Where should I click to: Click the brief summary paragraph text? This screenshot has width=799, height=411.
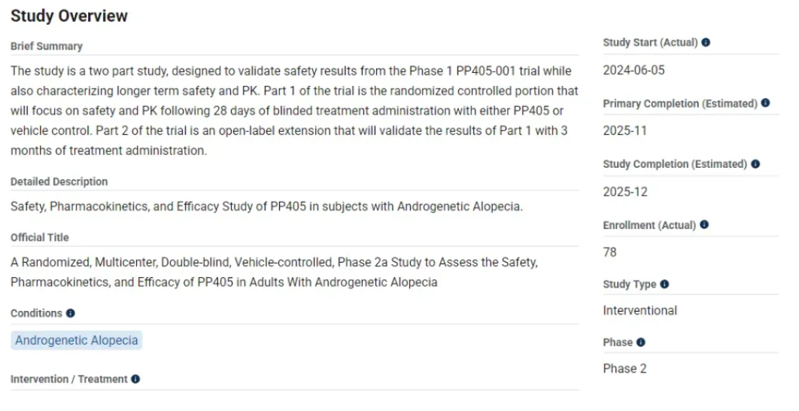click(293, 111)
